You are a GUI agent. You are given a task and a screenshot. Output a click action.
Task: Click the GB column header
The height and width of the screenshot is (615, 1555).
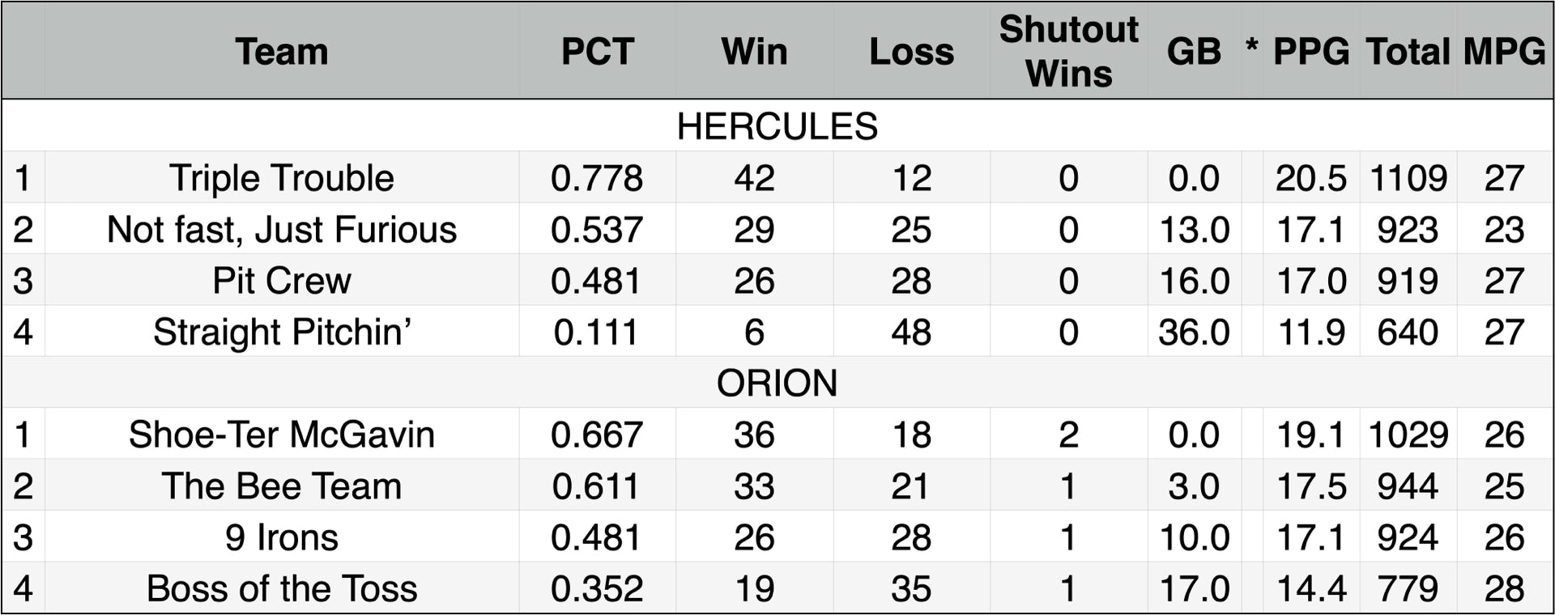tap(1194, 52)
